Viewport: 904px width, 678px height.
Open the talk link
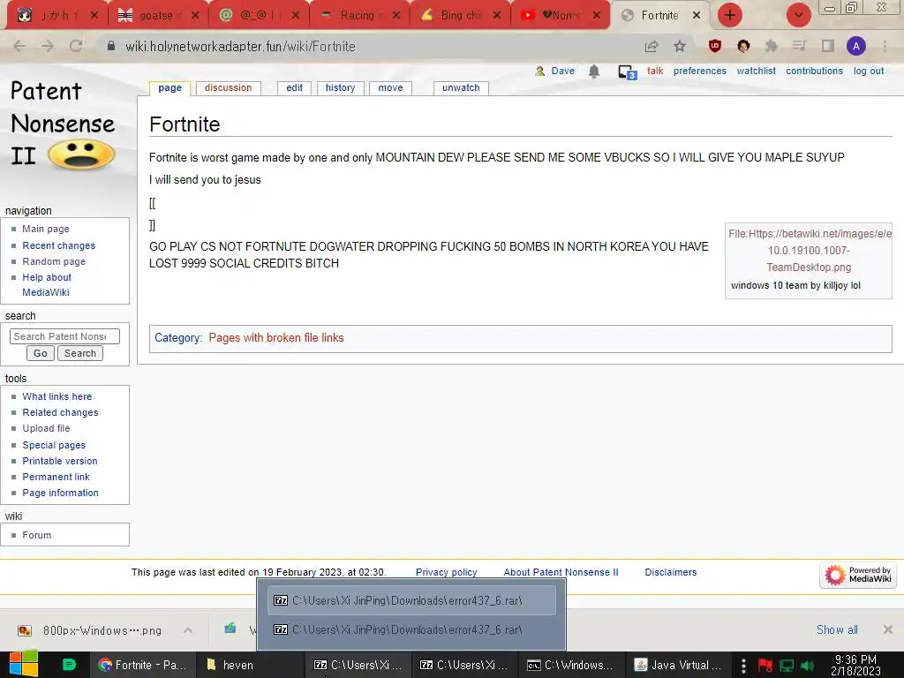point(655,71)
